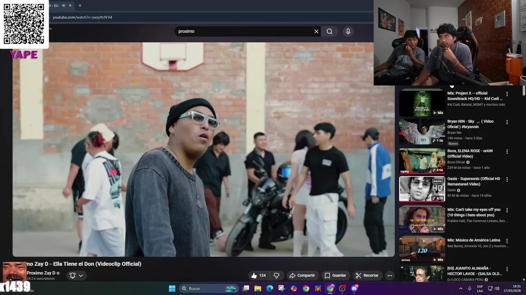Open options menu for Boza orióN video
The height and width of the screenshot is (295, 526).
507,152
